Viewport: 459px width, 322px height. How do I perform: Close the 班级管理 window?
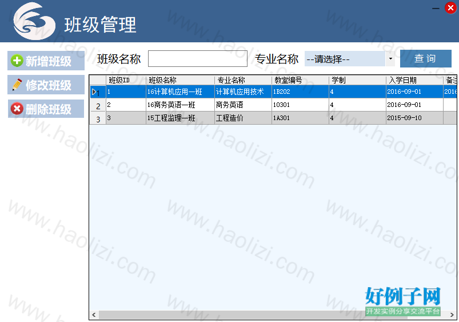click(x=450, y=7)
